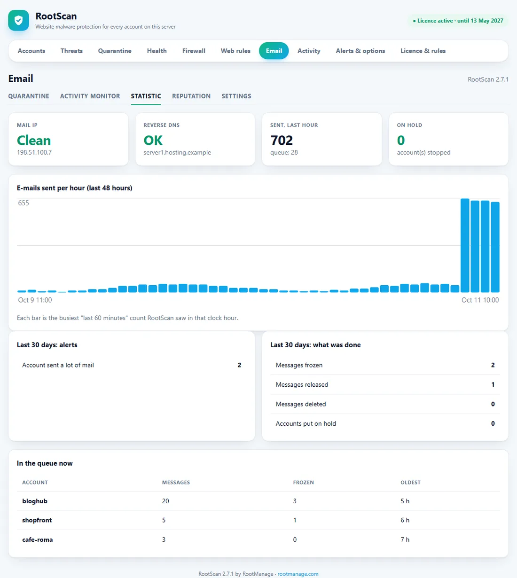Click the Messages released row
This screenshot has height=578, width=517.
point(385,384)
